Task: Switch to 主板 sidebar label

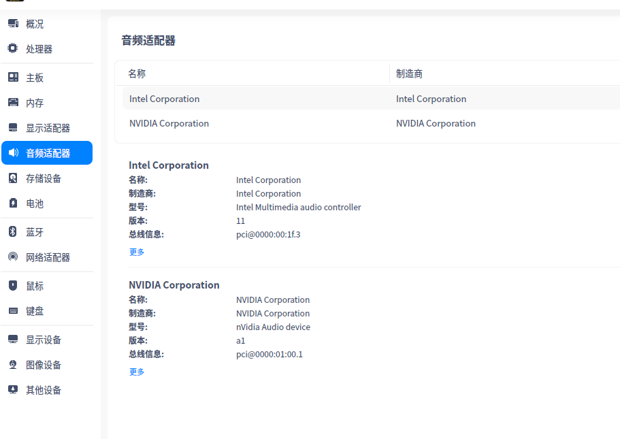Action: pyautogui.click(x=35, y=78)
